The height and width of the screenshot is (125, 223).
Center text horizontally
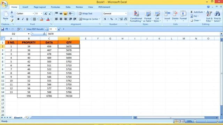[61, 19]
